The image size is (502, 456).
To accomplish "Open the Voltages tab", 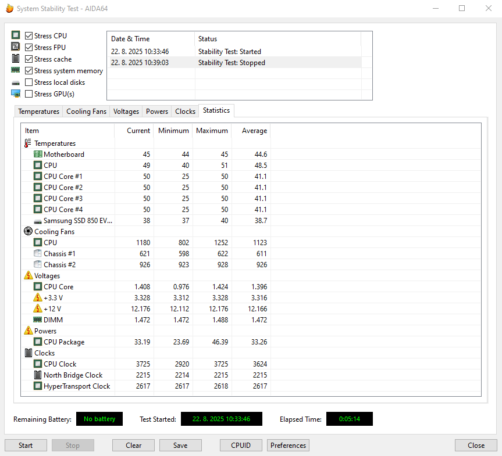I will (x=126, y=111).
